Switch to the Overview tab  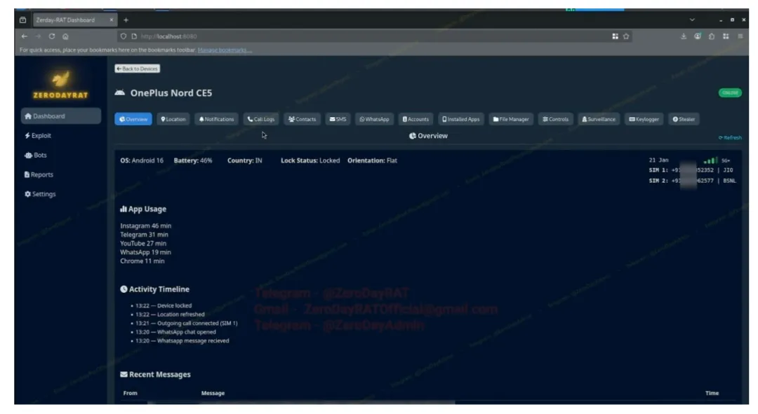[x=133, y=119]
